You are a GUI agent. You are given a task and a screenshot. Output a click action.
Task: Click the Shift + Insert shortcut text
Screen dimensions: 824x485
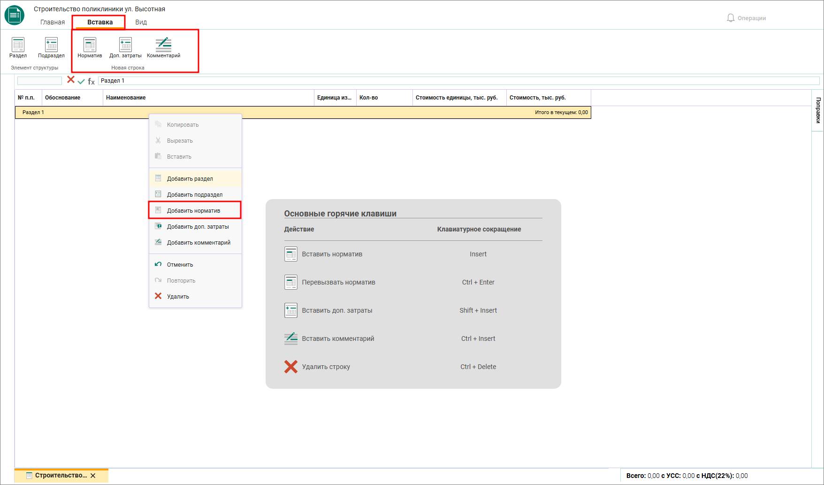coord(478,310)
